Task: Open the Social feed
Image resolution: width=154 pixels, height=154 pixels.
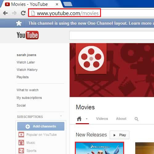Action: [21, 105]
